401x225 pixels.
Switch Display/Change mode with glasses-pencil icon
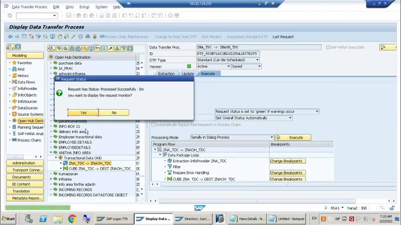[38, 37]
